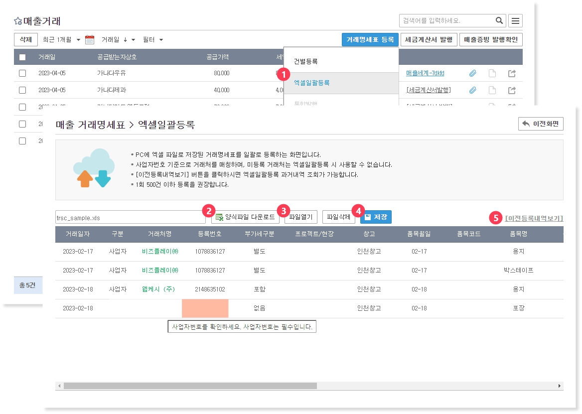Click the 이전화면 back arrow button
This screenshot has width=582, height=414.
tap(541, 124)
